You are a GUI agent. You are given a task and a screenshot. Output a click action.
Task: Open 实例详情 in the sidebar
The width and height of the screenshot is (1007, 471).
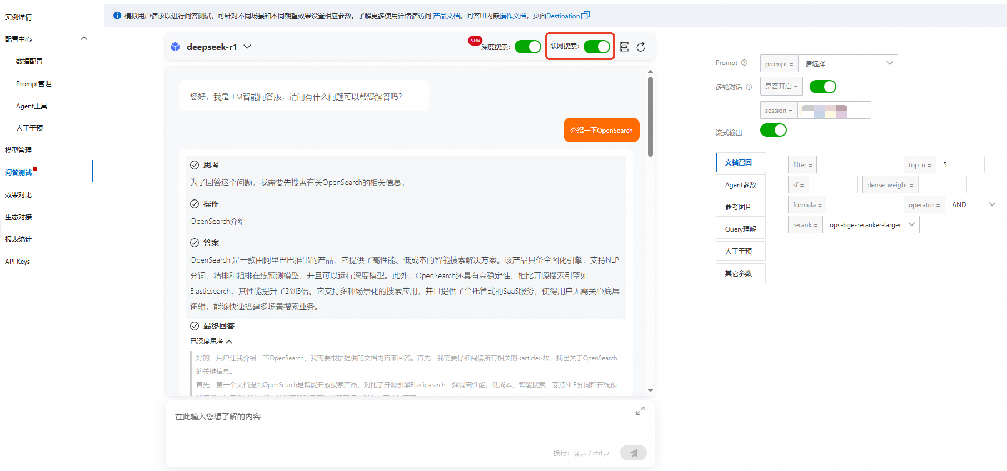coord(18,17)
